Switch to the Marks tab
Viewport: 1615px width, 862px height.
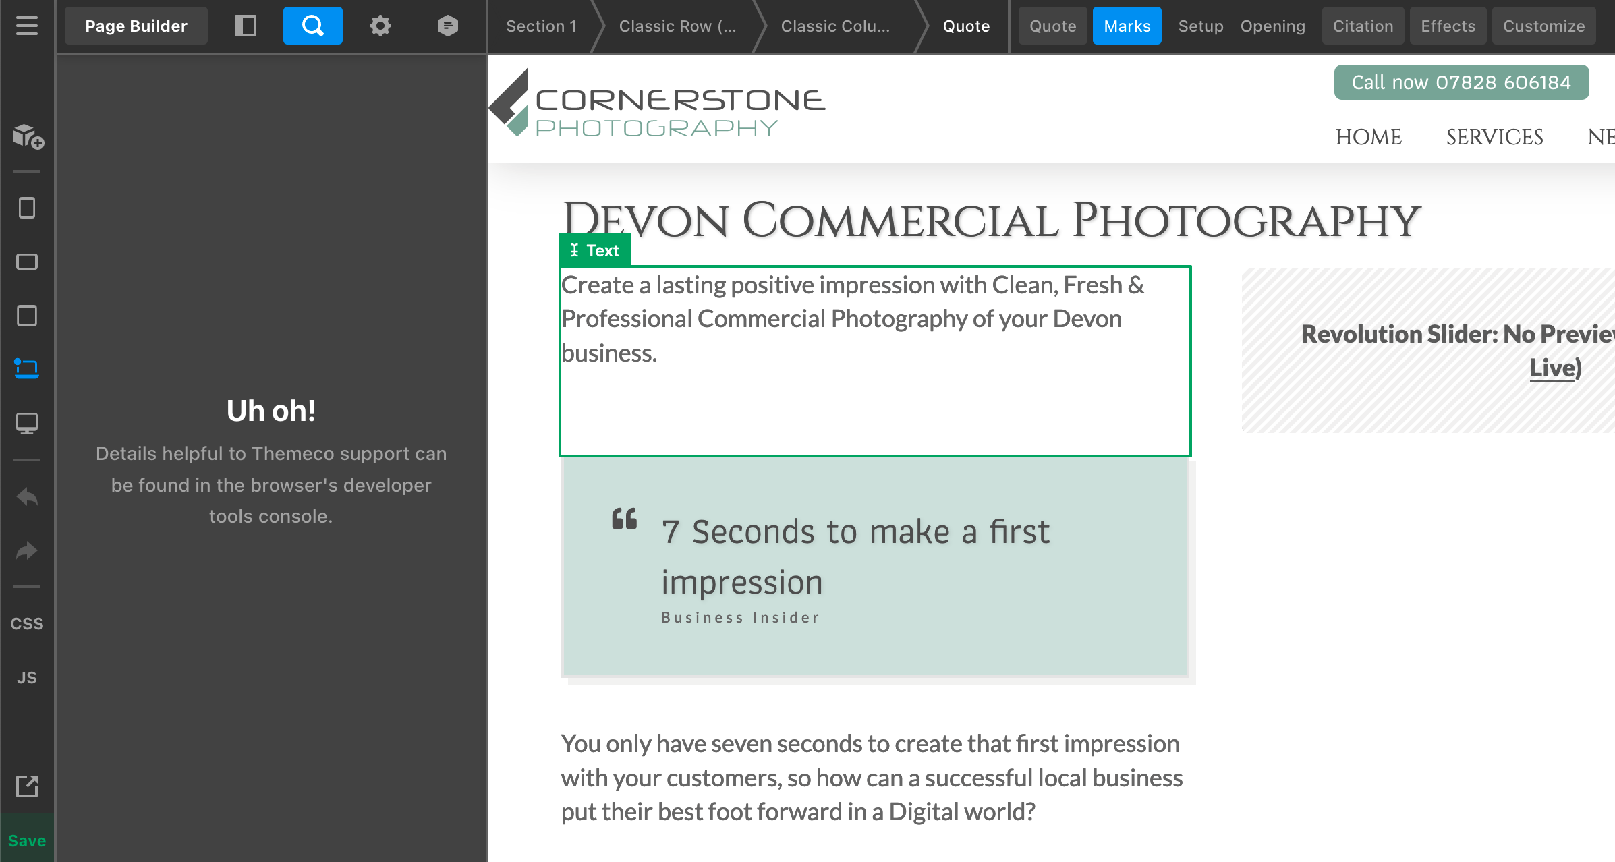[x=1127, y=26]
